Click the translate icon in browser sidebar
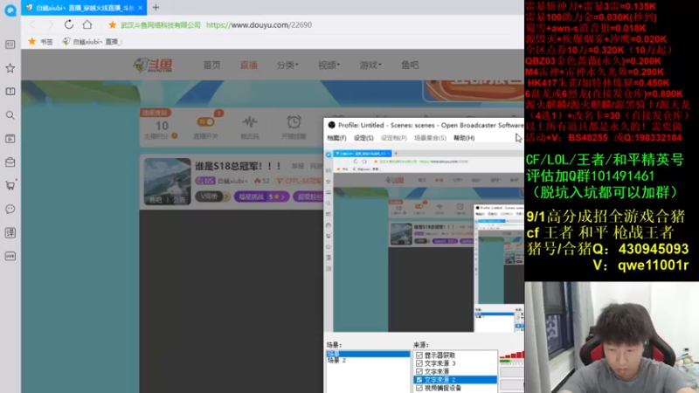Screen dimensions: 699x393 click(10, 232)
